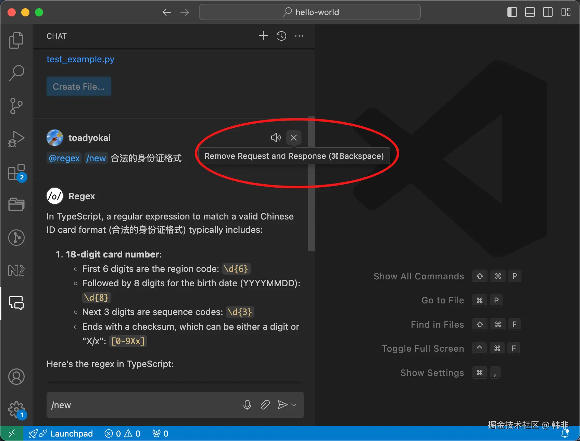Read aloud the toadyokai request
Screen dimensions: 580x441
pos(276,138)
